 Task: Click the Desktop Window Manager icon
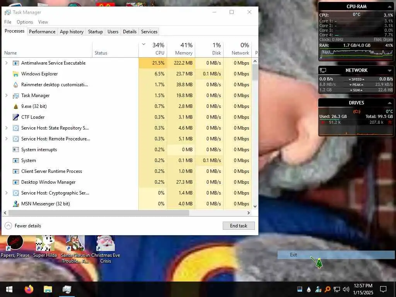15,182
